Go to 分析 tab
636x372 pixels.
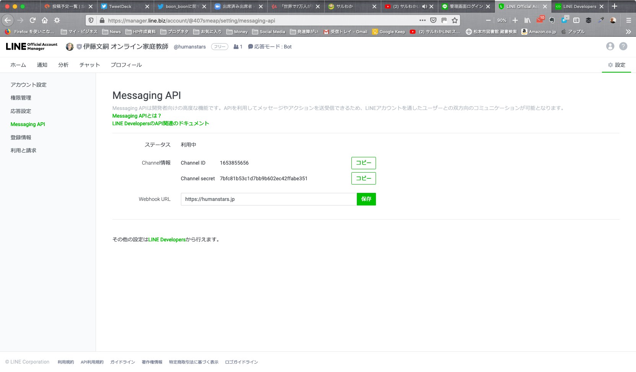point(63,65)
